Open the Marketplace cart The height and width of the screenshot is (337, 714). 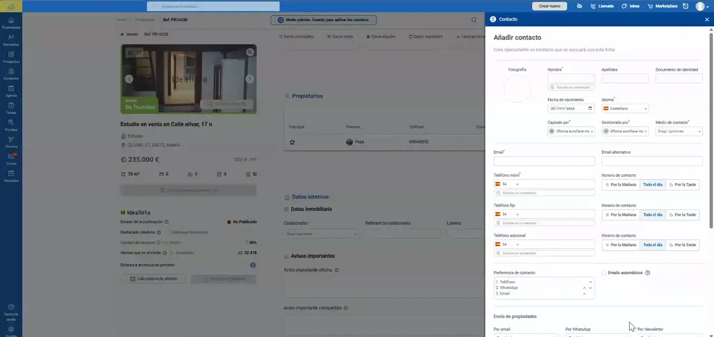663,6
